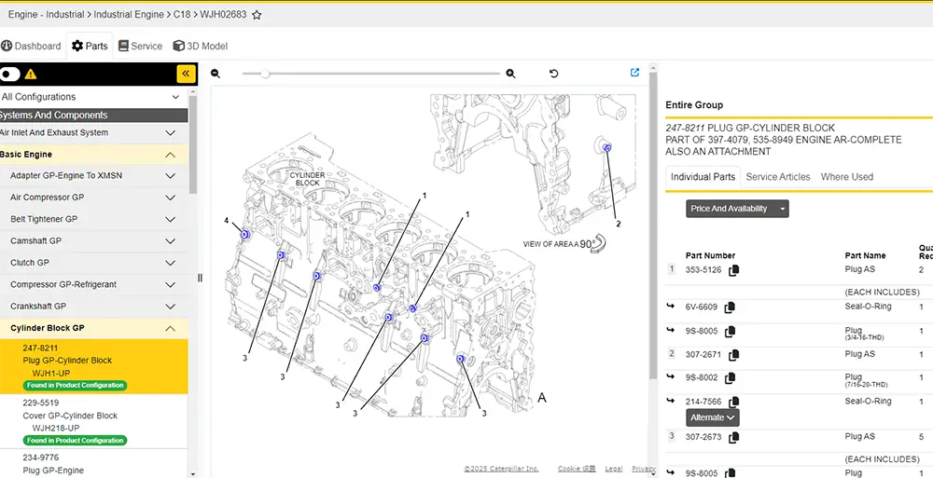Screen dimensions: 933x478
Task: Reset the diagram view rotation icon
Action: pos(554,74)
